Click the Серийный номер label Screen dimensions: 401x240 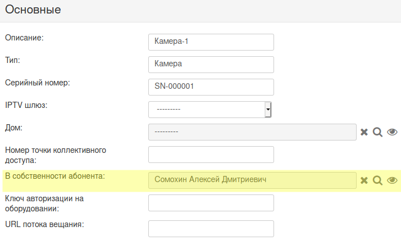pyautogui.click(x=37, y=83)
